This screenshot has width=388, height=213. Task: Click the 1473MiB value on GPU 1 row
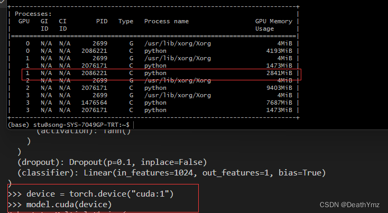pyautogui.click(x=279, y=66)
